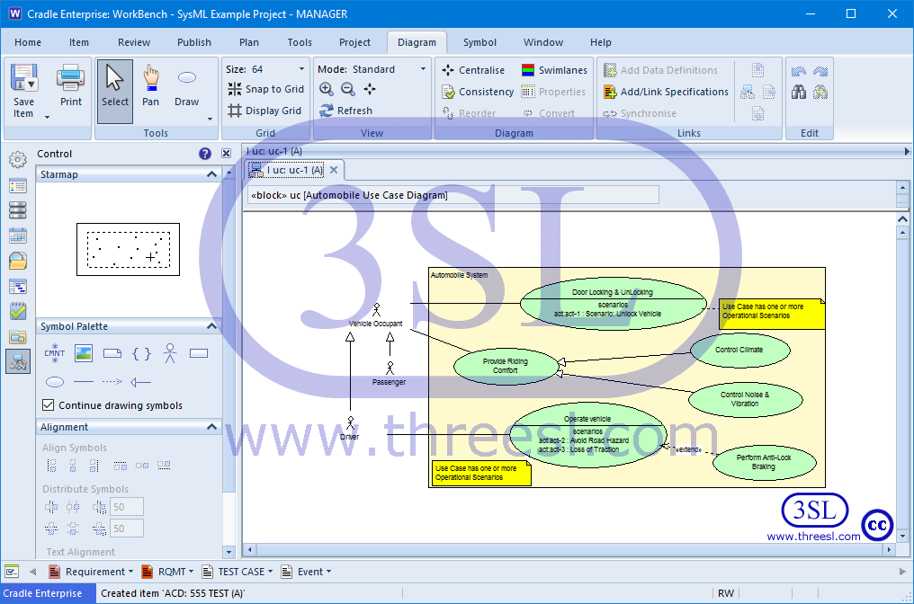Fit the diagram with the four-arrows view icon
This screenshot has width=914, height=604.
[370, 89]
